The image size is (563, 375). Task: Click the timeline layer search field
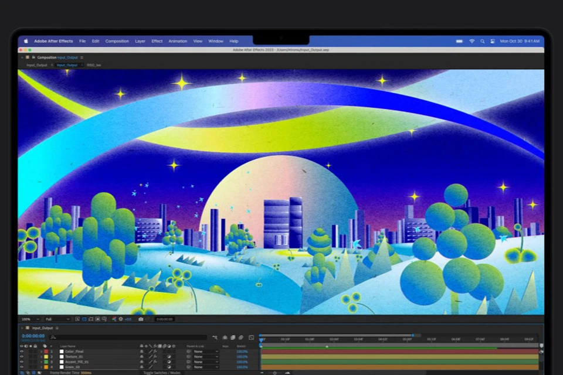tap(129, 337)
